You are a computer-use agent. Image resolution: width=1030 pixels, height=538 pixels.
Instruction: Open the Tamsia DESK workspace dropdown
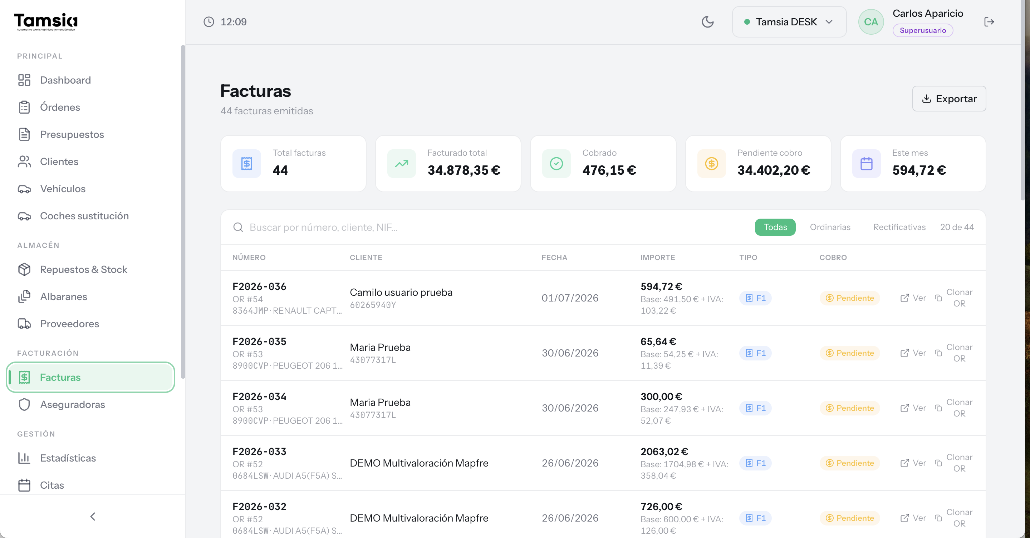click(x=789, y=21)
